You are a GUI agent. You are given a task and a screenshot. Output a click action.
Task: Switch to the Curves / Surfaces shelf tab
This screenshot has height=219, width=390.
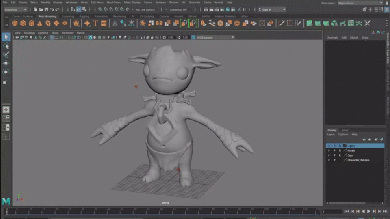[23, 16]
